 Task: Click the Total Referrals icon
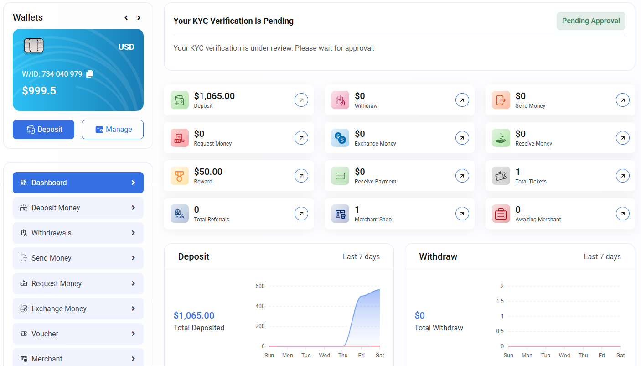[x=180, y=214]
